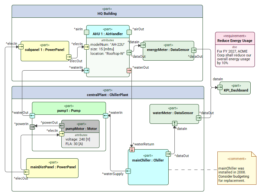Select the waterSupply port on mainChiller
Viewport: 261px width, 196px height.
pos(128,171)
